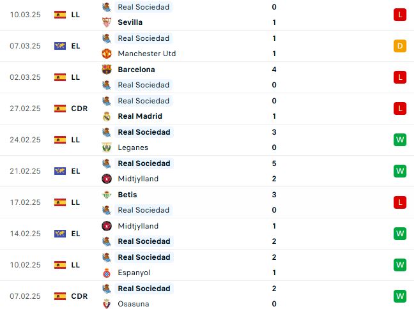Click the Osasuna club crest icon
The height and width of the screenshot is (309, 416).
click(x=107, y=304)
